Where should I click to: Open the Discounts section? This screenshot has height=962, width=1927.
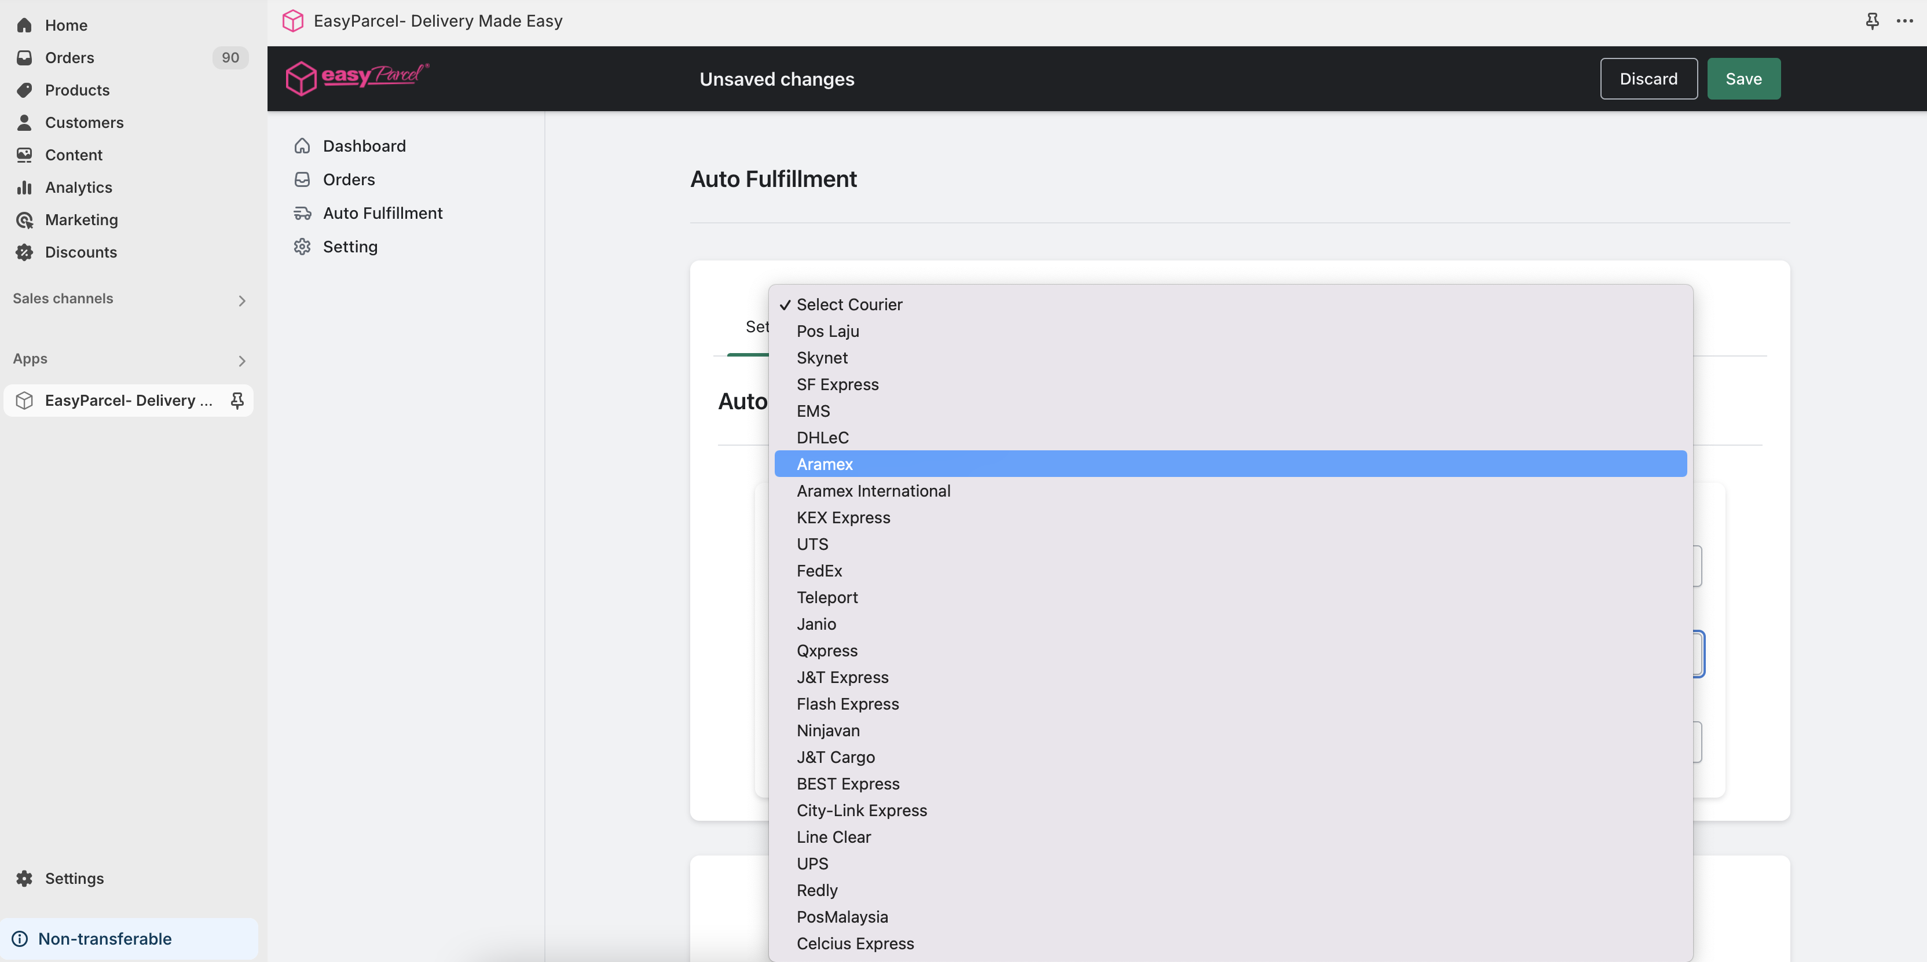pos(81,252)
